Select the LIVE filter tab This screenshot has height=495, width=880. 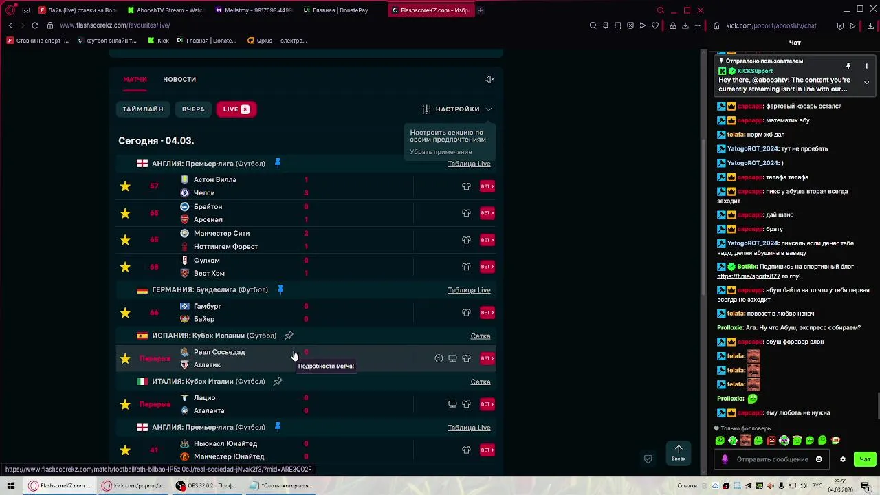[x=236, y=109]
